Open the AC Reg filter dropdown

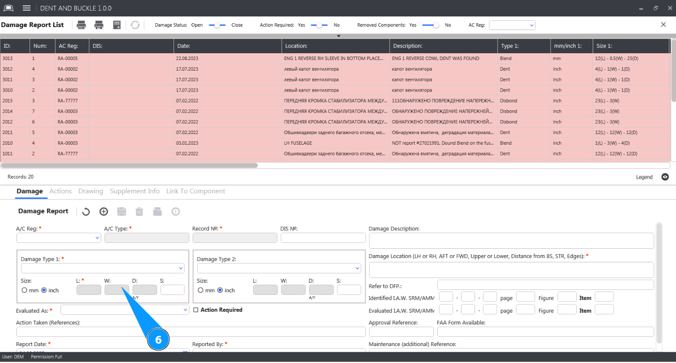pos(512,25)
